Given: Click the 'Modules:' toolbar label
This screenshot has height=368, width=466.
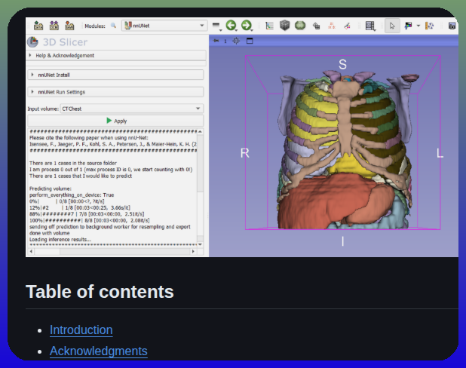Looking at the screenshot, I should tap(95, 26).
